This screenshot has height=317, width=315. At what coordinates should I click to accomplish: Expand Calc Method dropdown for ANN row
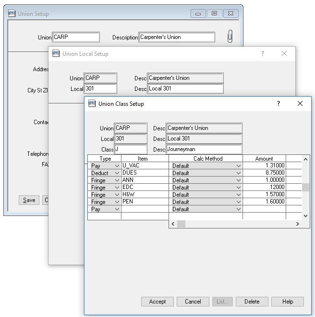(x=239, y=180)
